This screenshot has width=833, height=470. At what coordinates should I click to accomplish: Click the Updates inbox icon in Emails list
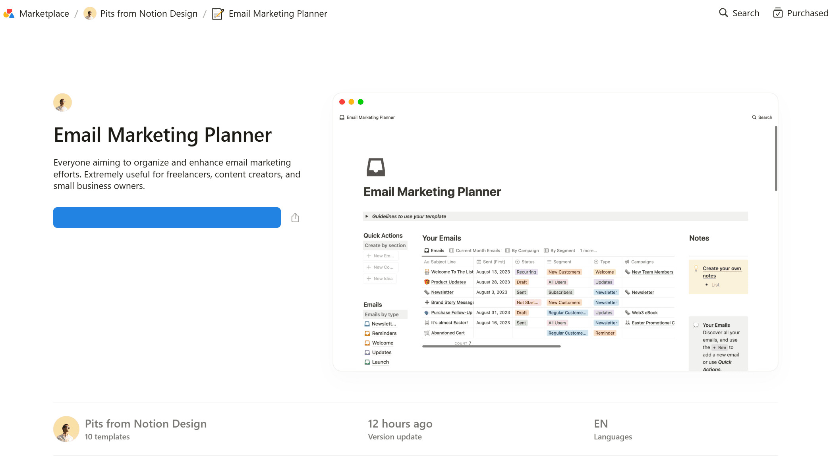[367, 352]
